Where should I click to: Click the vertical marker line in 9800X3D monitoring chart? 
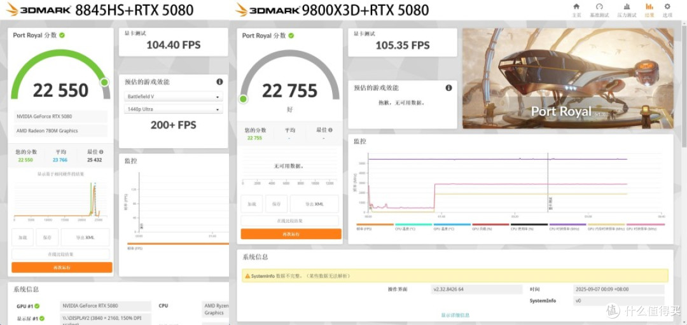(548, 183)
